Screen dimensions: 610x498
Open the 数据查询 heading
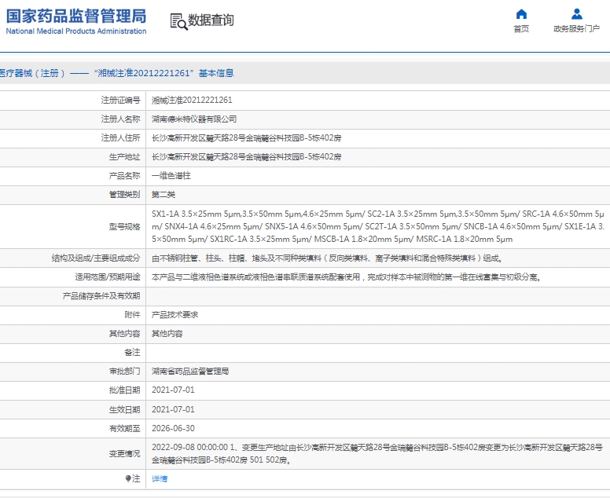(211, 20)
